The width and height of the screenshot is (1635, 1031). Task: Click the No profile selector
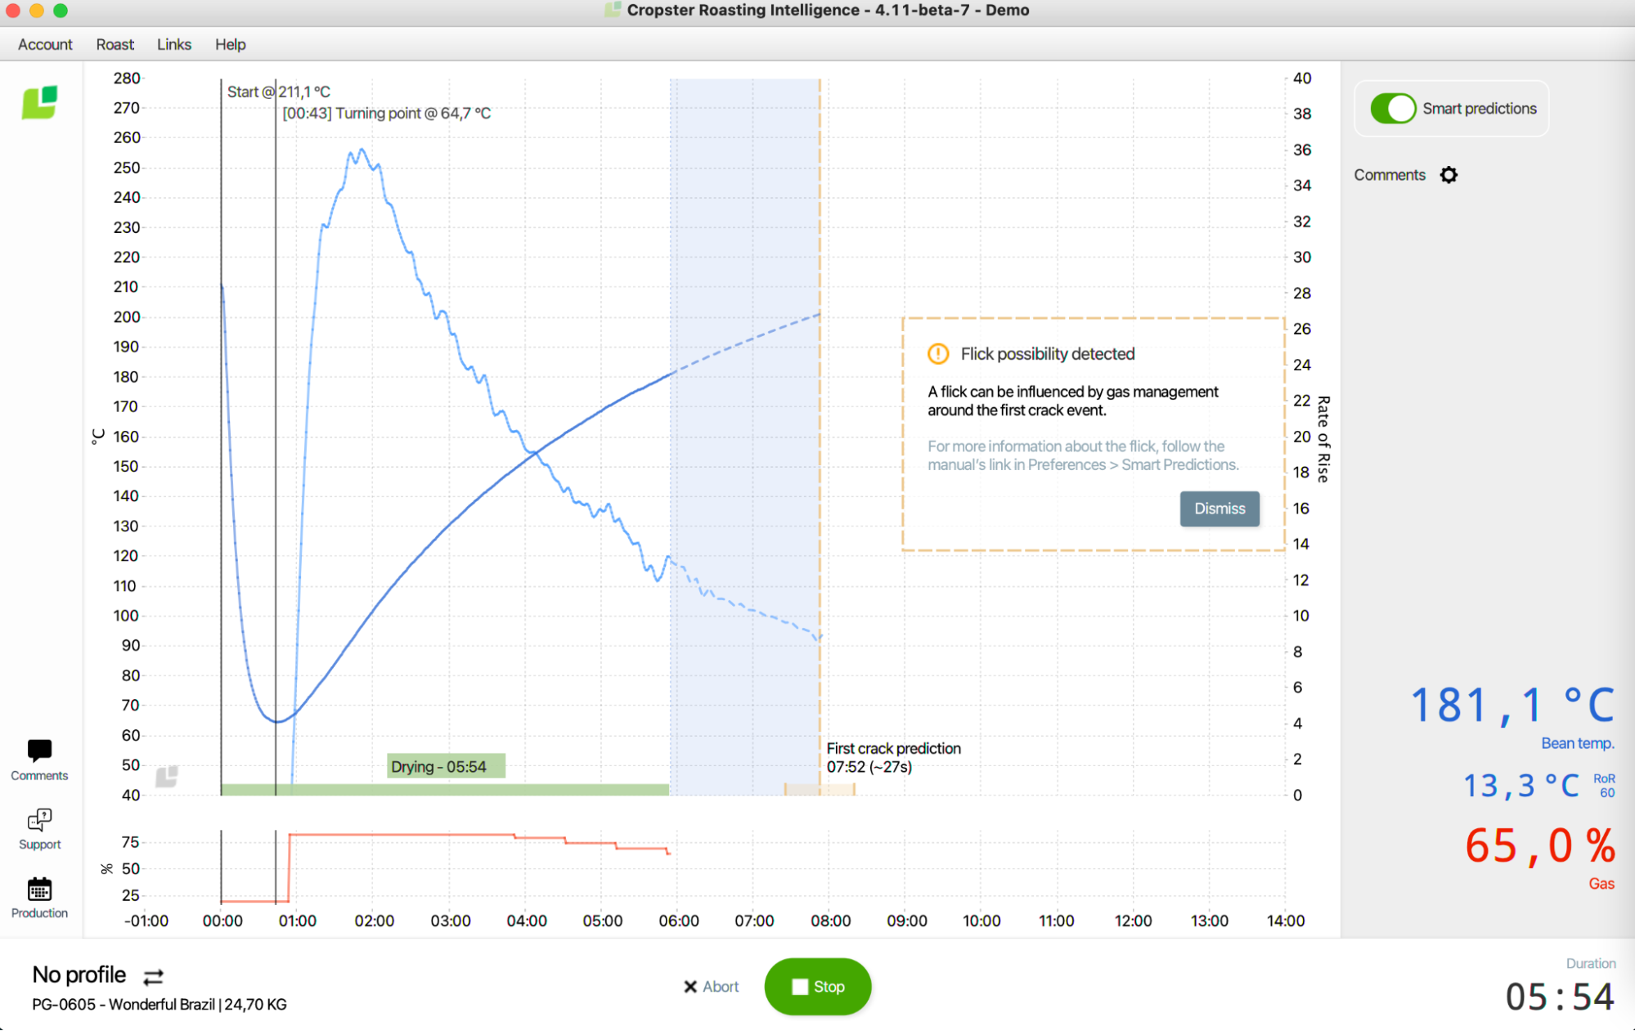tap(79, 975)
